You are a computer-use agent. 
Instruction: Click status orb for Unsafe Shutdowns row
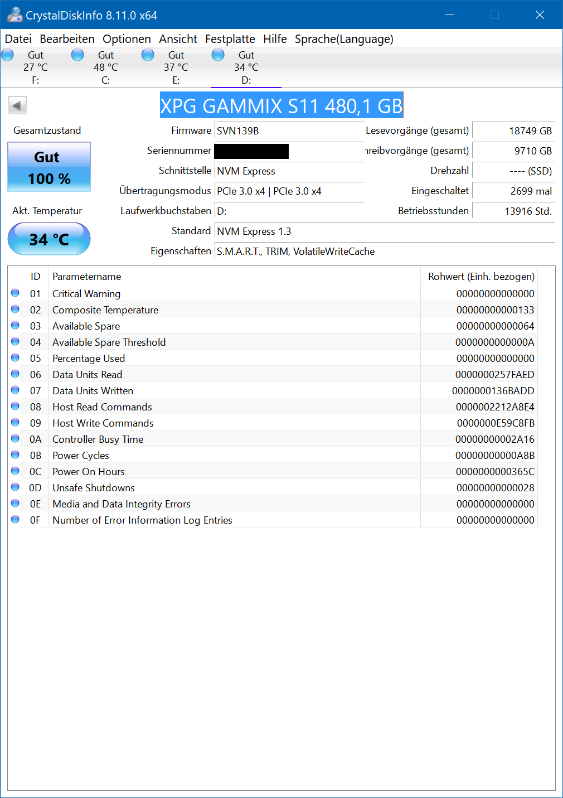tap(15, 487)
